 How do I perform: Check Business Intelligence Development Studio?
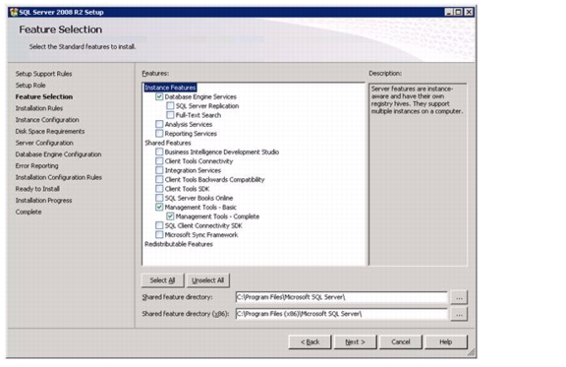[159, 152]
